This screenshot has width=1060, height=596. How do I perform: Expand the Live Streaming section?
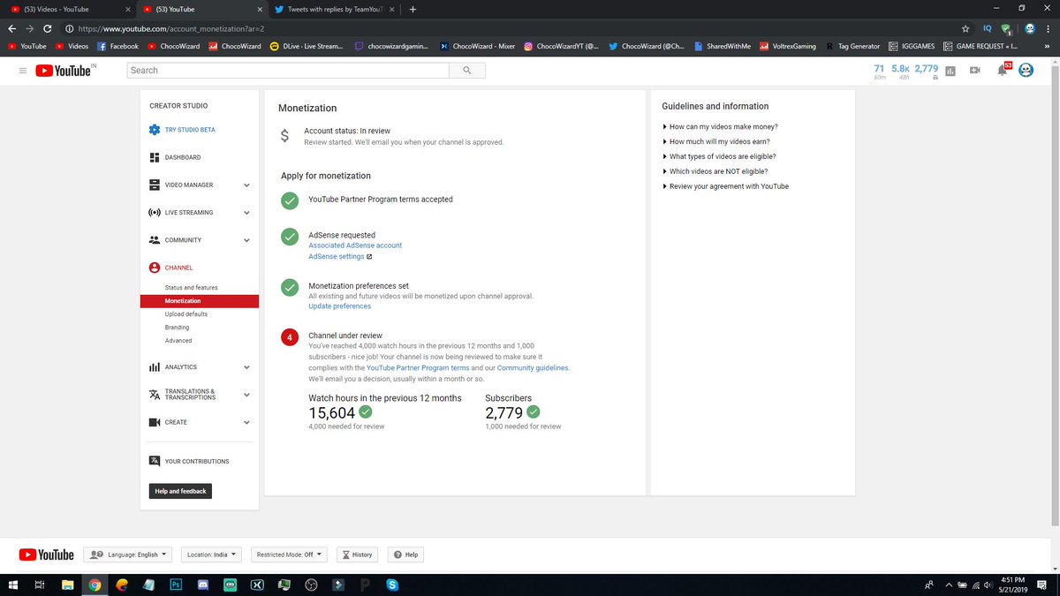tap(246, 213)
